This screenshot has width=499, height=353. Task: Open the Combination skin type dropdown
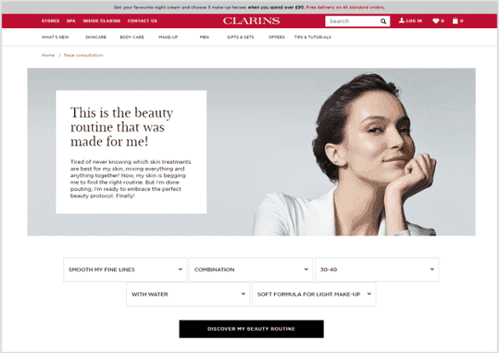(251, 269)
